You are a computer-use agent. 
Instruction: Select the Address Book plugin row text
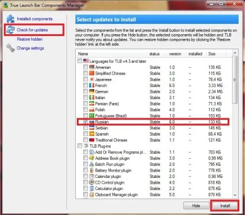(x=112, y=158)
